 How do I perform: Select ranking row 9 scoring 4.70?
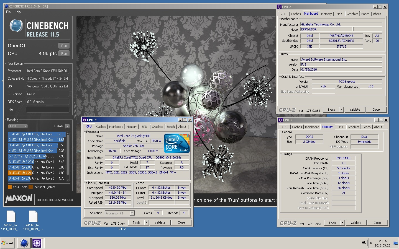(x=37, y=178)
